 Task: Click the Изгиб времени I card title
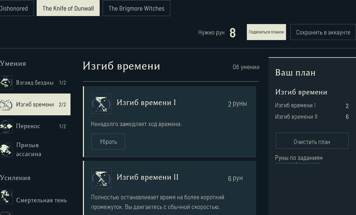tap(146, 103)
